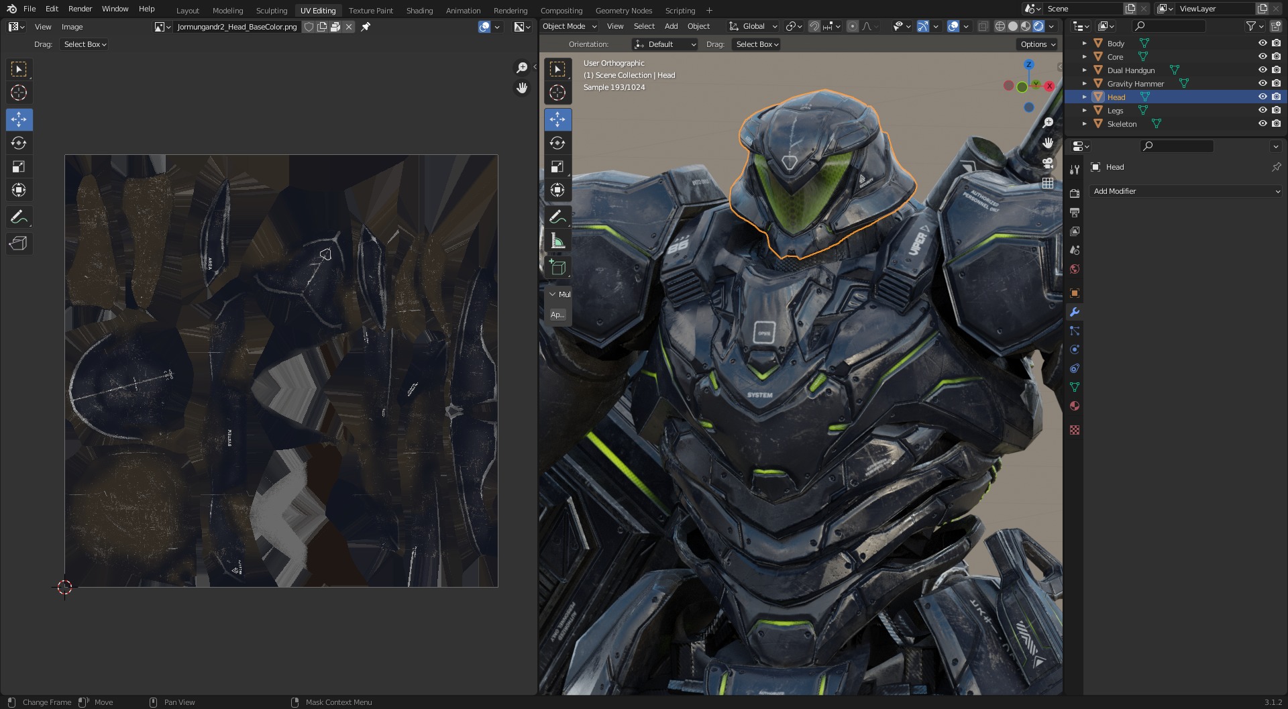The image size is (1288, 709).
Task: Click the blue Z axis on gizmo
Action: pyautogui.click(x=1028, y=64)
